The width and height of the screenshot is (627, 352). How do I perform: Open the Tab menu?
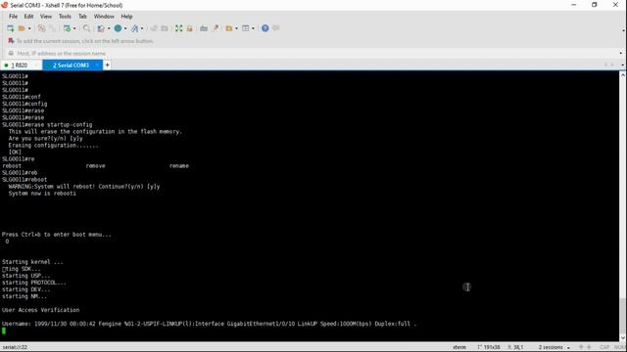[x=82, y=17]
